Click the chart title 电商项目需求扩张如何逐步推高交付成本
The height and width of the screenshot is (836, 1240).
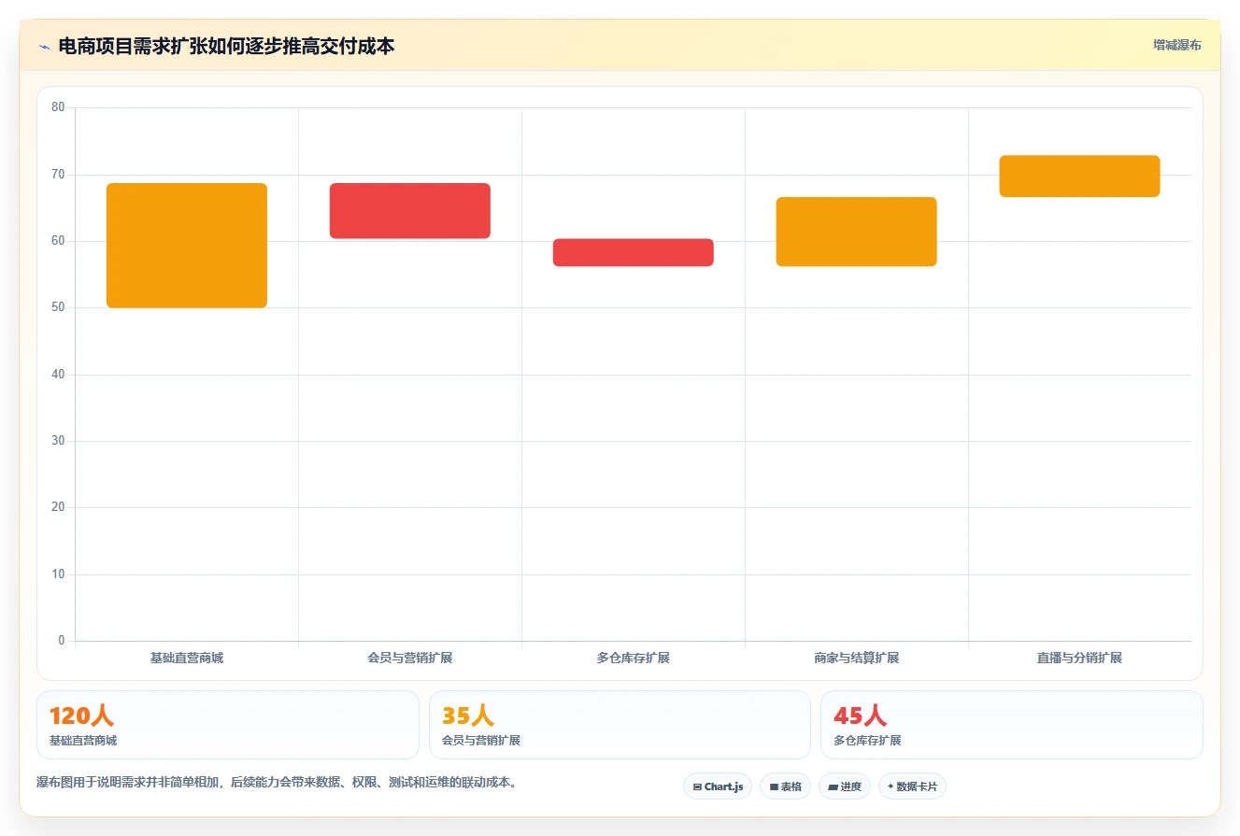coord(226,46)
